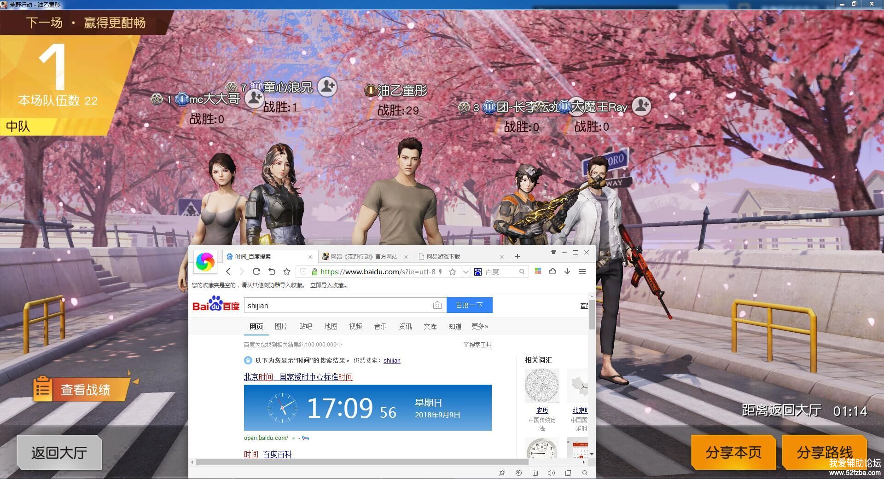Toggle bookmark star in the address bar
The image size is (884, 479).
click(x=452, y=272)
